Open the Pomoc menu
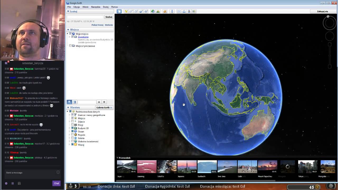This screenshot has width=338, height=190. coord(115,7)
